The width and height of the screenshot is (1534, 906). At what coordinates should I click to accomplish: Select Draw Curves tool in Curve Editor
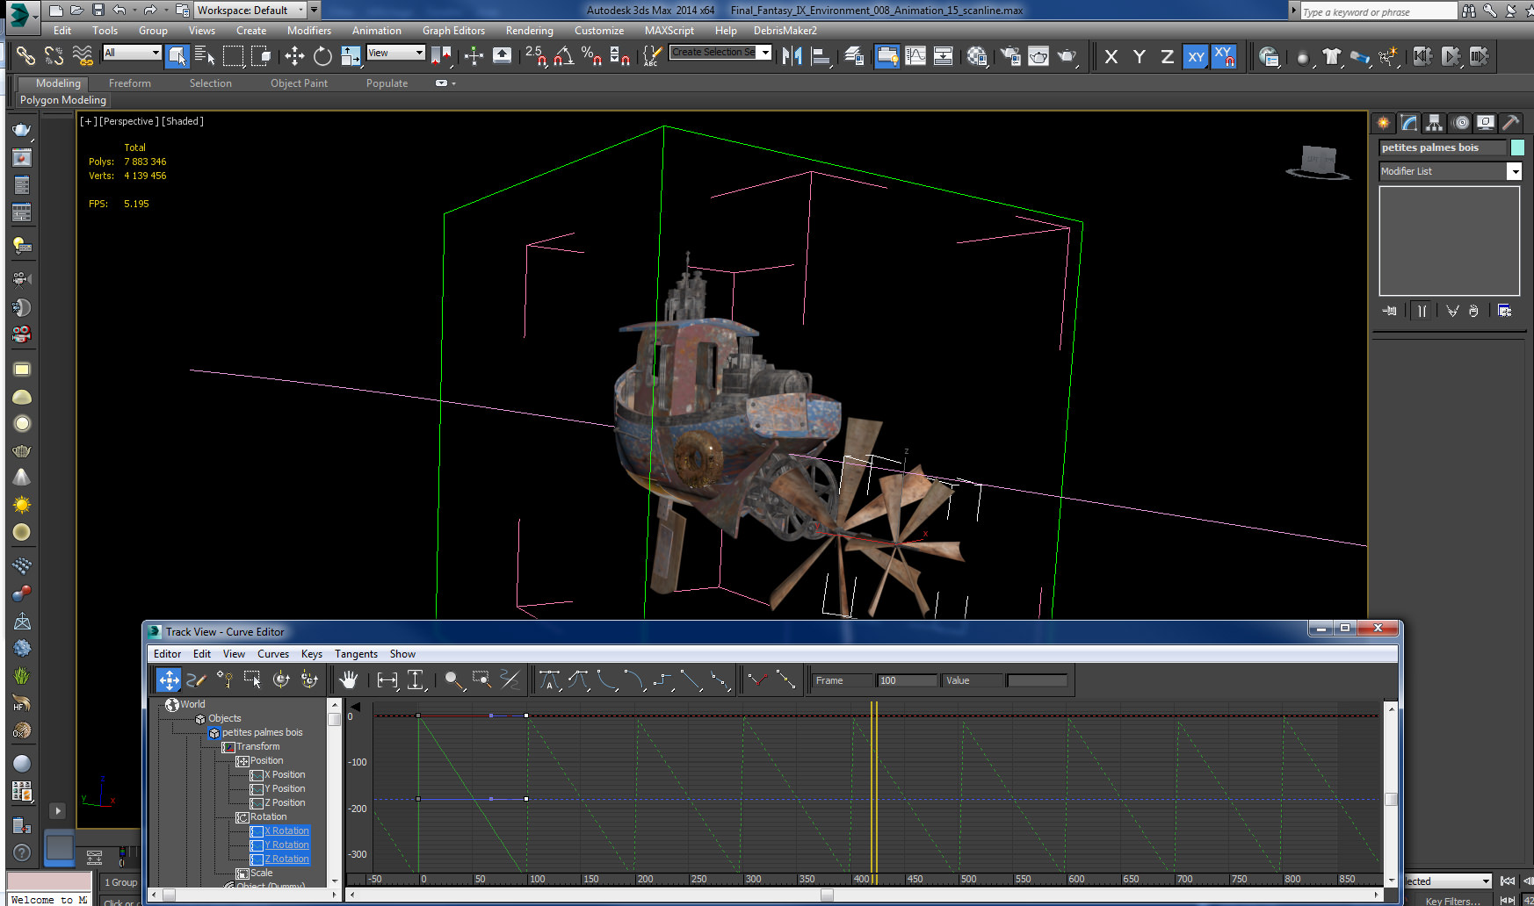196,679
